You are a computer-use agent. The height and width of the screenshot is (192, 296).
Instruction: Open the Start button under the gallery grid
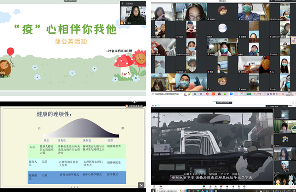[x=153, y=95]
